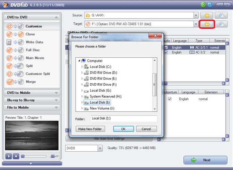Click the Type column header
The image size is (233, 170).
(x=199, y=40)
